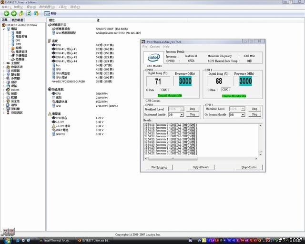The height and width of the screenshot is (244, 305).
Task: Go forward with green right arrow in EVEREST toolbar
Action: 14,13
